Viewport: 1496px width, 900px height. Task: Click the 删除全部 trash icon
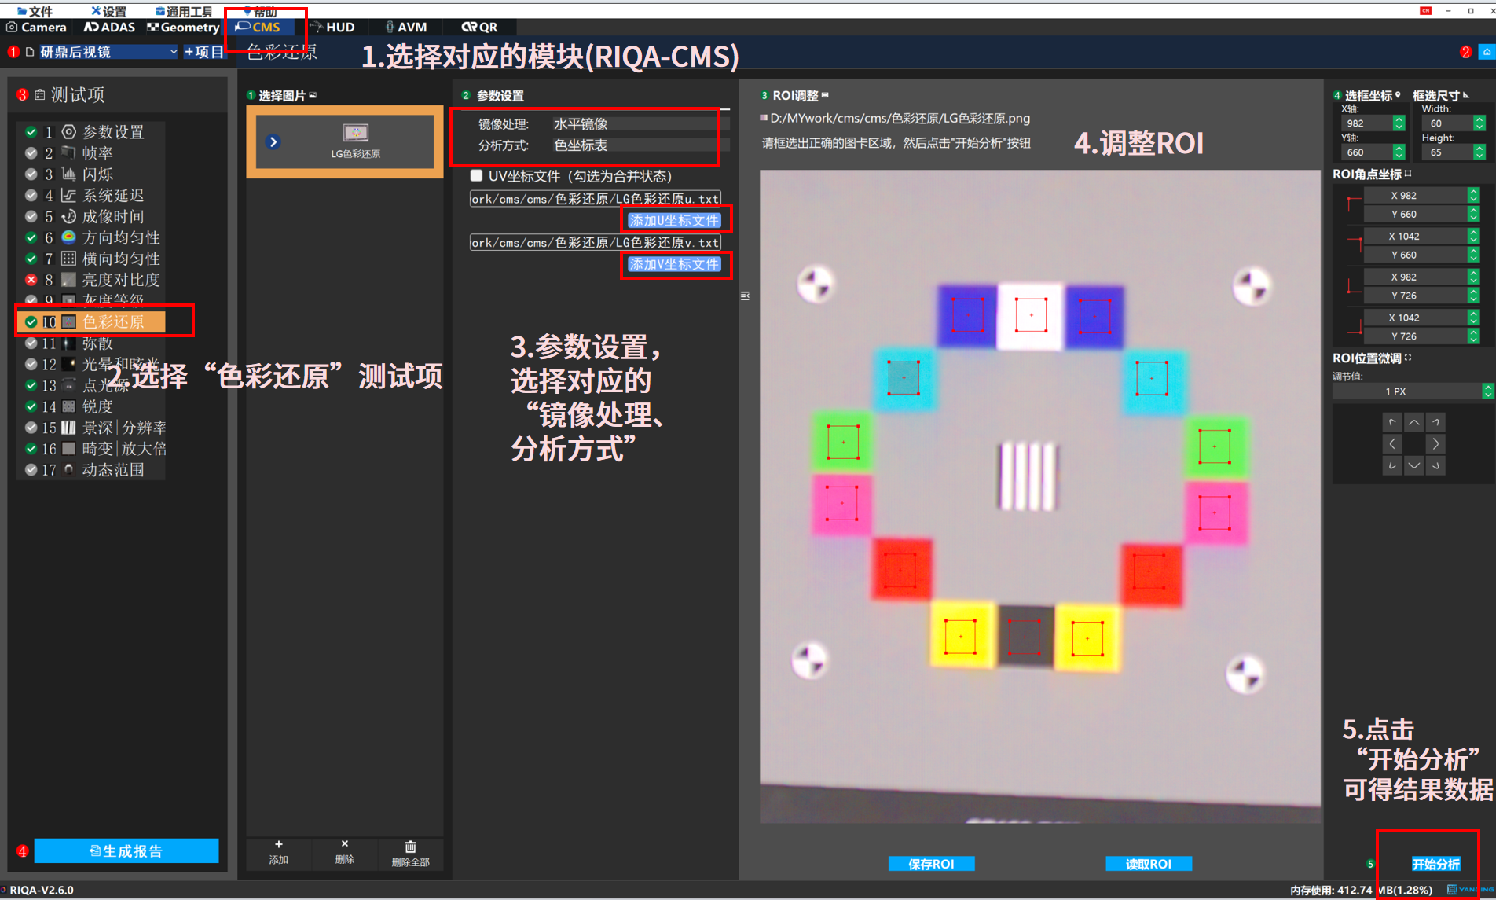click(410, 847)
